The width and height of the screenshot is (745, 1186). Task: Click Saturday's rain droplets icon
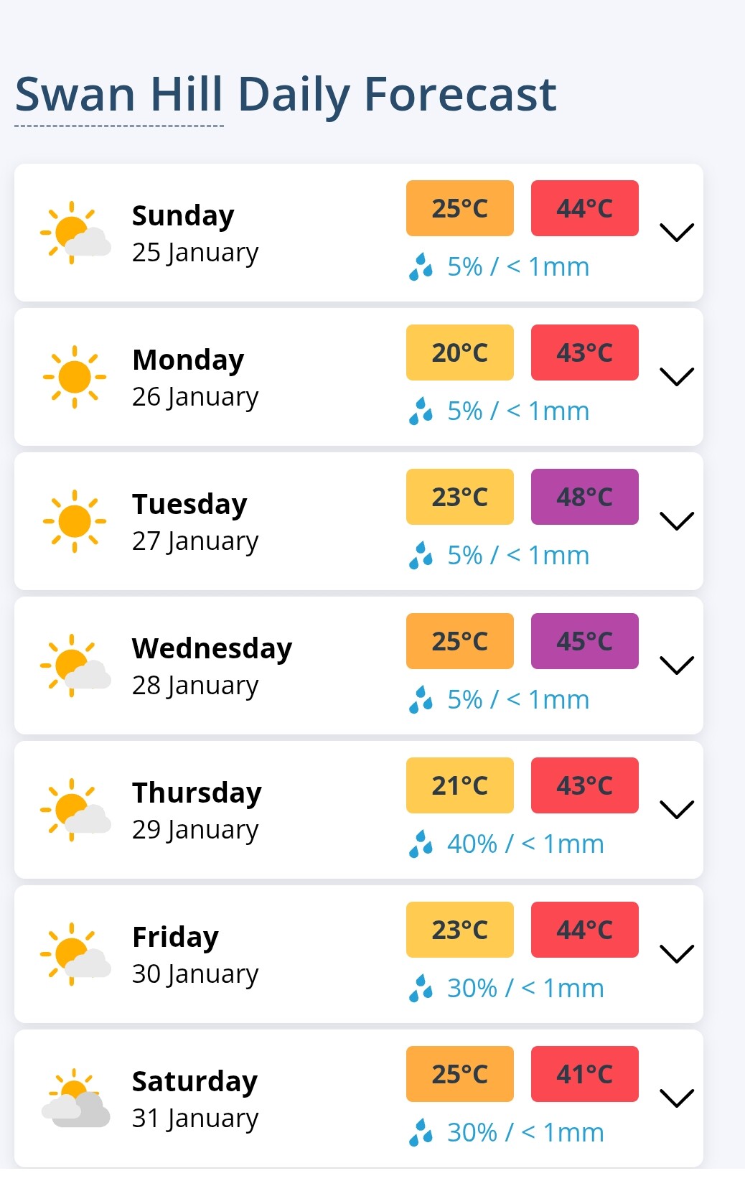pos(421,1133)
